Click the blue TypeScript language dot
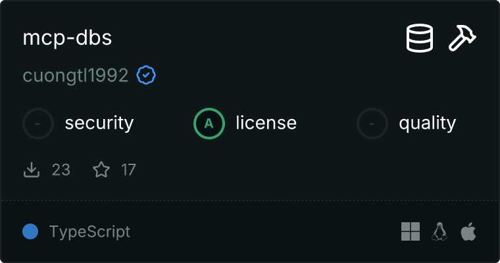The image size is (500, 263). 30,231
